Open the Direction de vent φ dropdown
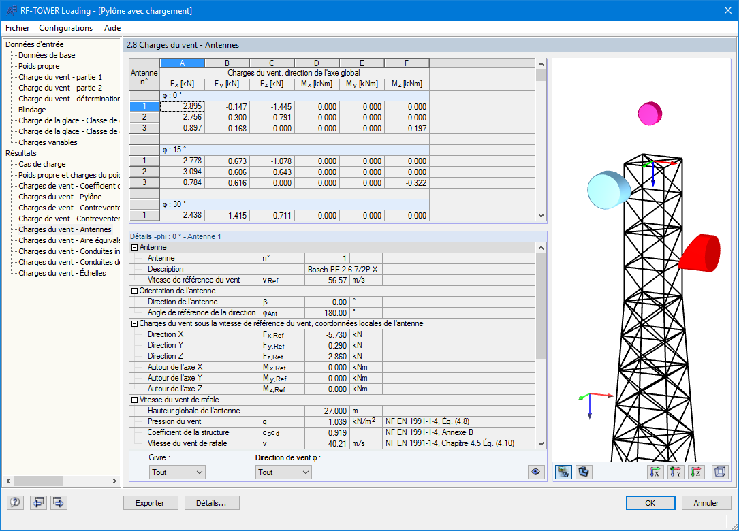 point(283,472)
